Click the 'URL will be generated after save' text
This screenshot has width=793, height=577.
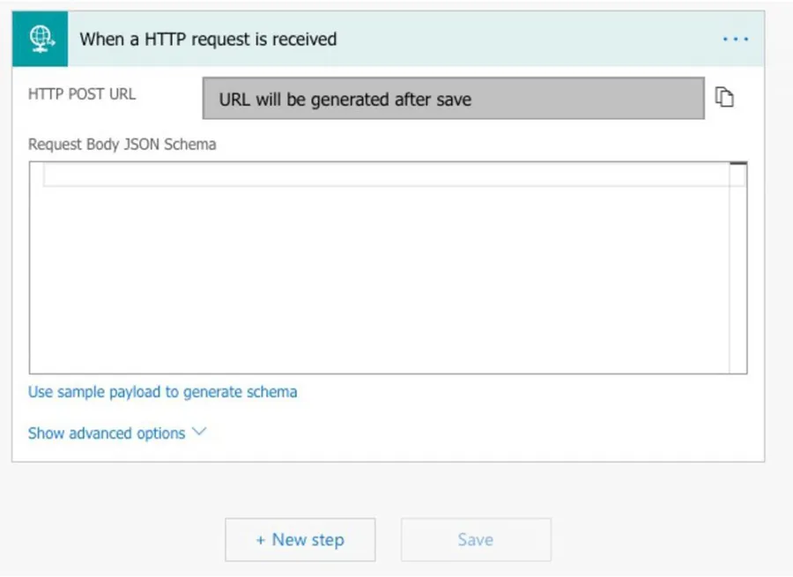click(x=345, y=100)
